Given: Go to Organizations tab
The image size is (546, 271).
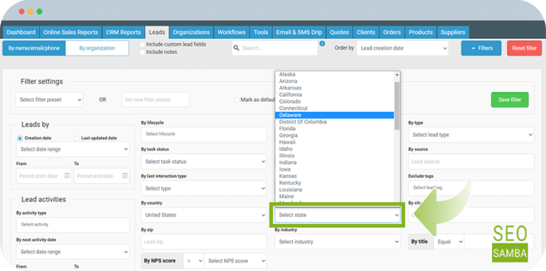Looking at the screenshot, I should point(191,33).
